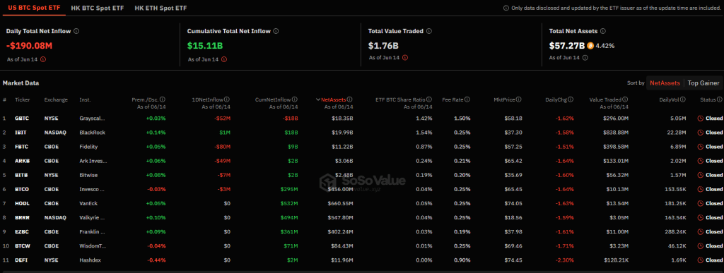The width and height of the screenshot is (724, 273).
Task: Click red alert icon after As of Jun 14 under Daily Inflow
Action: (x=43, y=59)
